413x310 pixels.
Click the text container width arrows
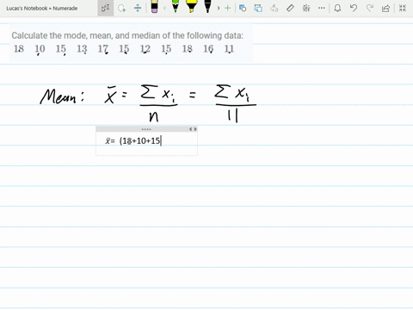coord(193,129)
